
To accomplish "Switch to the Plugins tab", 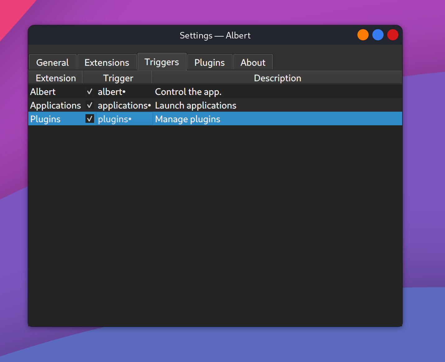I will 210,62.
